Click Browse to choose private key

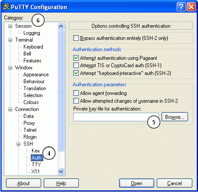175,117
